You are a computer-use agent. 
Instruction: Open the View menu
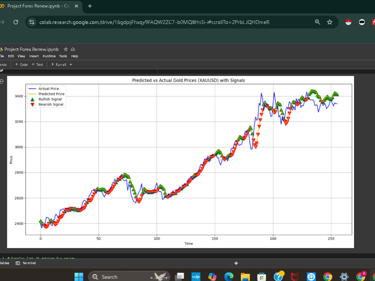pyautogui.click(x=21, y=56)
